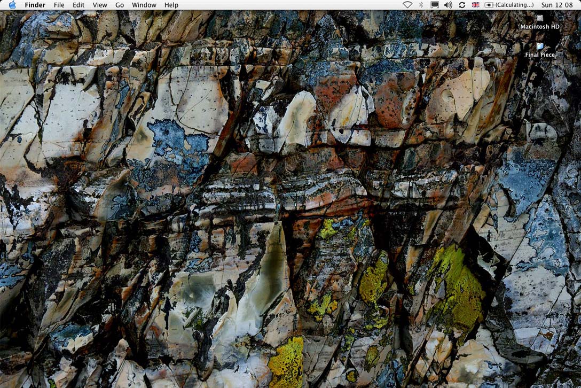
Task: Click the volume speaker icon
Action: (448, 5)
